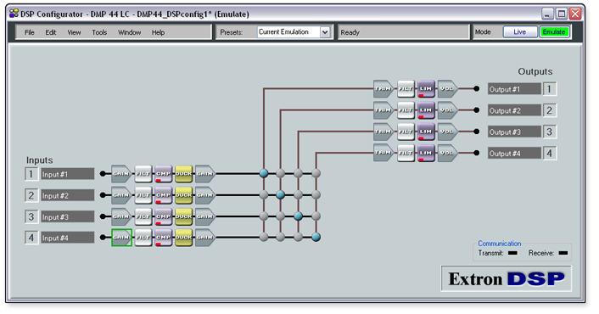Image resolution: width=599 pixels, height=314 pixels.
Task: Open the DUCK block on Input #3
Action: click(x=183, y=216)
